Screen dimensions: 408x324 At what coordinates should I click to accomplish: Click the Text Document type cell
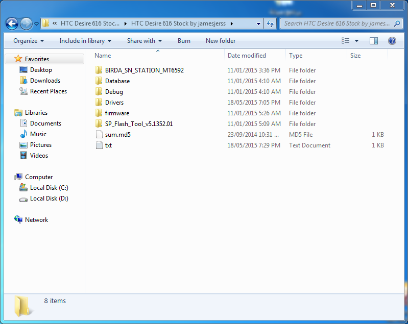click(309, 145)
